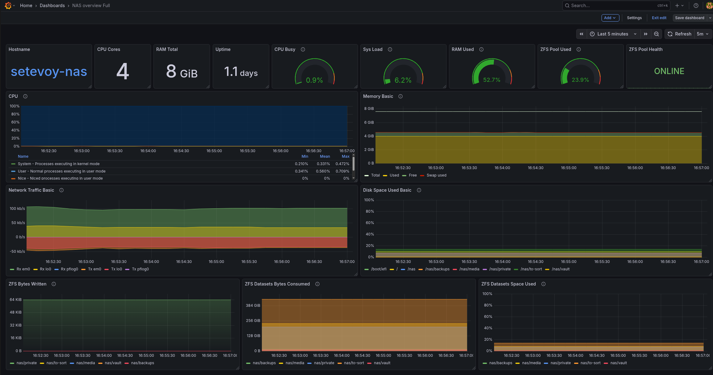Click the Exit edit link

[659, 18]
